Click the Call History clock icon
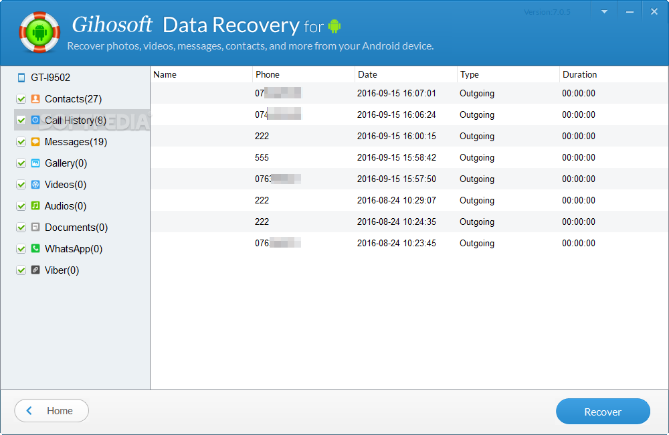The width and height of the screenshot is (669, 435). coord(35,120)
